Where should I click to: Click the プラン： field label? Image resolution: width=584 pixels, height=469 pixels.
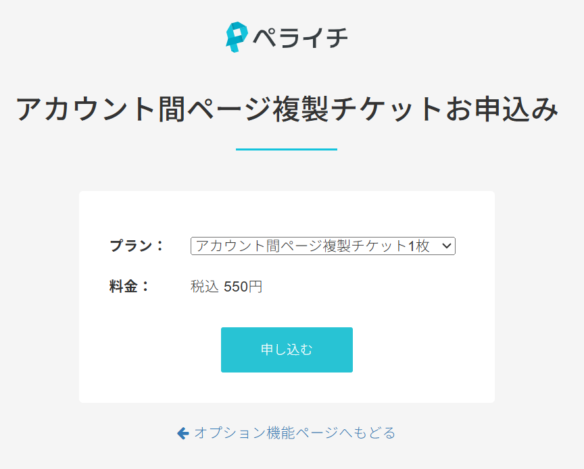click(137, 246)
